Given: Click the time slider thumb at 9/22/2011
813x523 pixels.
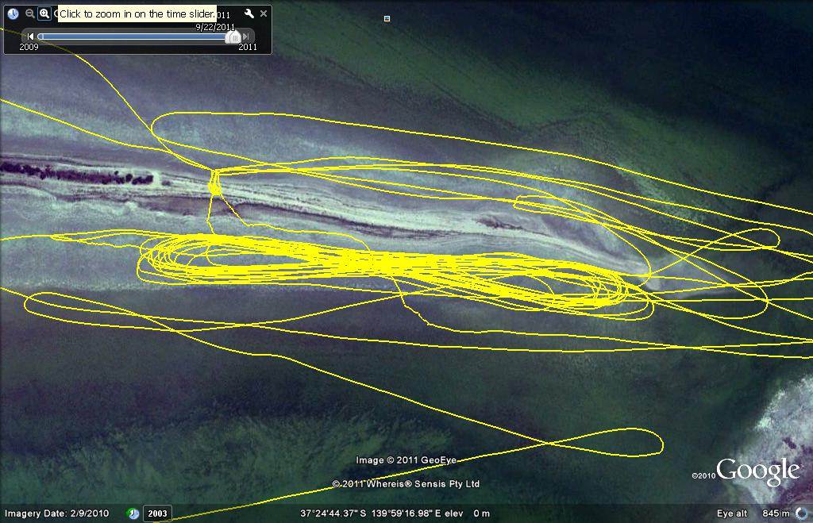Looking at the screenshot, I should point(233,37).
